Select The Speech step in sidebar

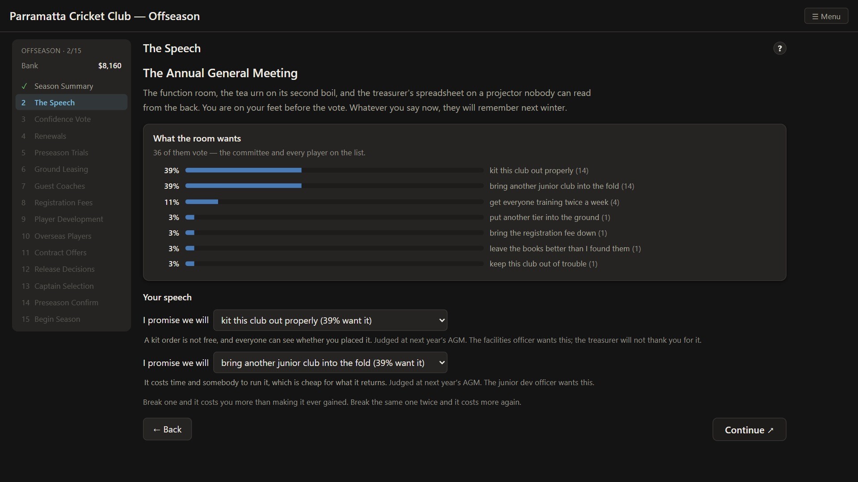pos(71,103)
